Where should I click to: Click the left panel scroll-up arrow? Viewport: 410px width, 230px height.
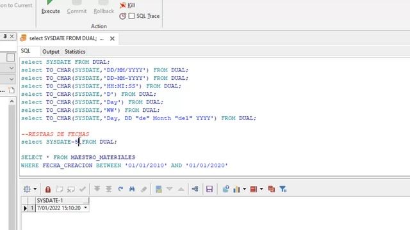coord(12,101)
